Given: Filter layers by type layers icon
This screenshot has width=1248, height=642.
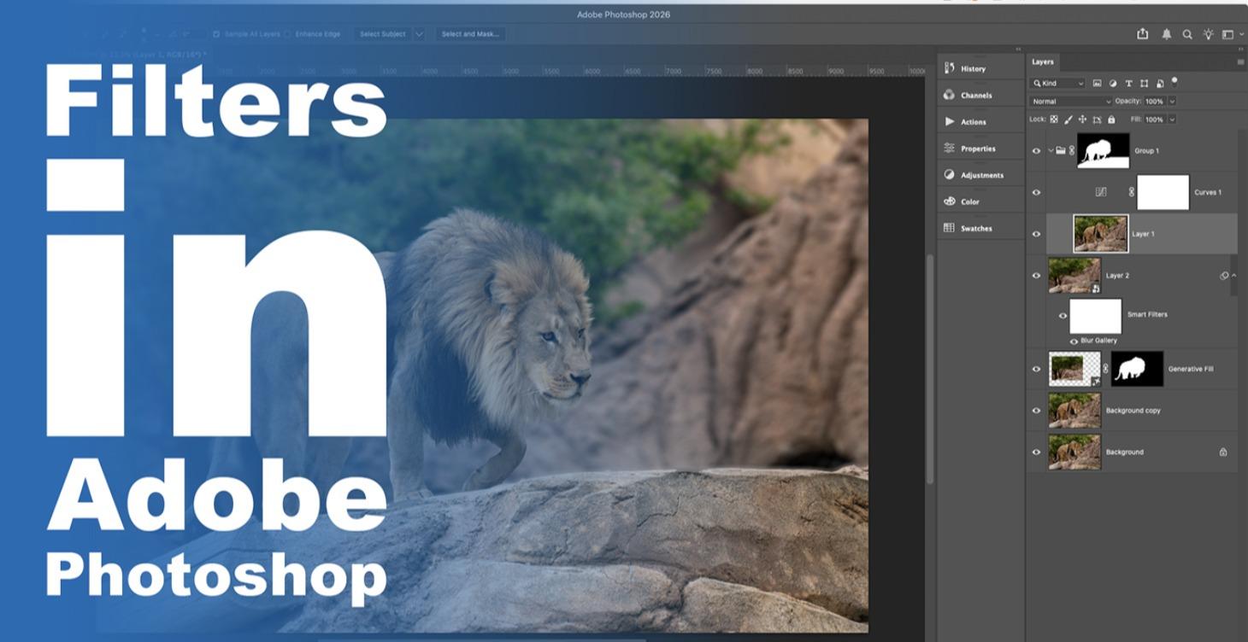Looking at the screenshot, I should point(1128,84).
